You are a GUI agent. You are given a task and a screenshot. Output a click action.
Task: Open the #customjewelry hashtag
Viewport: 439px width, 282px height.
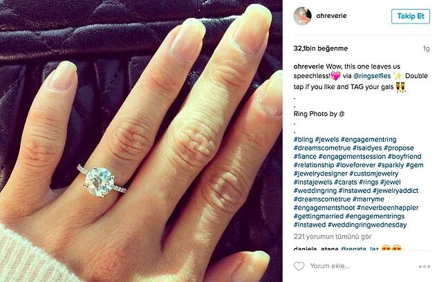click(374, 173)
